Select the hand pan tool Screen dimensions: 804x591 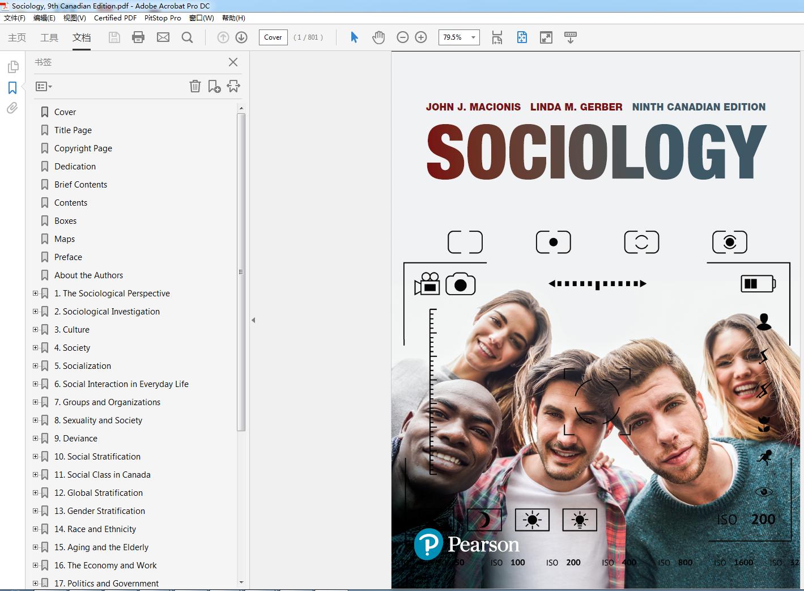[378, 37]
